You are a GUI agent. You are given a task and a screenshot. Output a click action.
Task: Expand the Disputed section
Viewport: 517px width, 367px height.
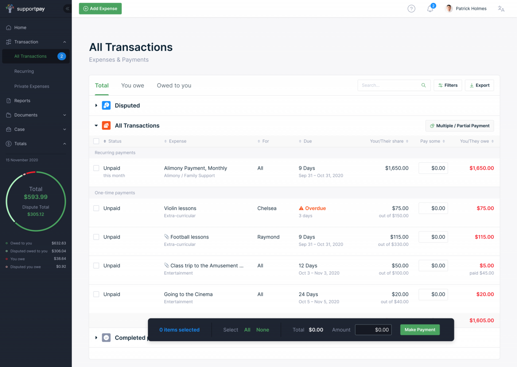click(x=96, y=105)
